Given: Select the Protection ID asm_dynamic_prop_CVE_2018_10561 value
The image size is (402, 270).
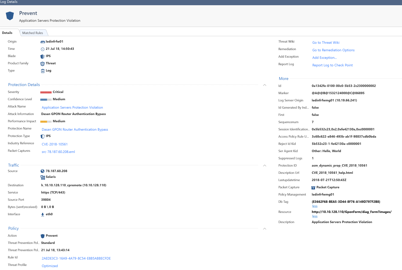Looking at the screenshot, I should coord(339,165).
